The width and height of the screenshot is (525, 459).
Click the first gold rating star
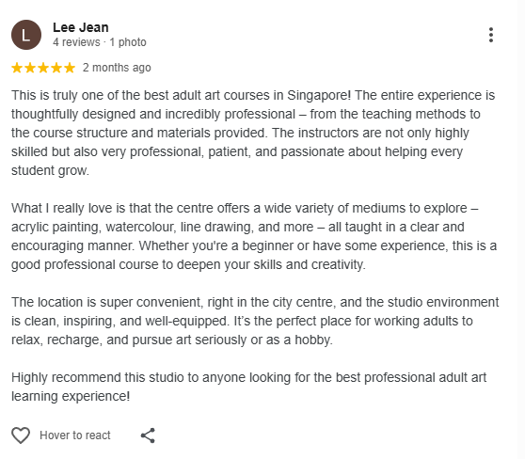coord(17,68)
